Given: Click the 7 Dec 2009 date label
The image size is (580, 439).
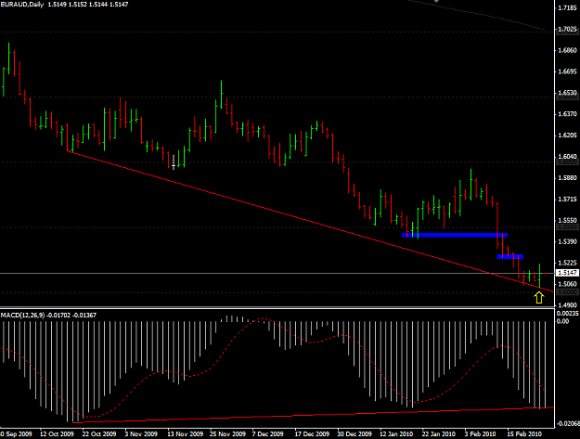Looking at the screenshot, I should (268, 433).
